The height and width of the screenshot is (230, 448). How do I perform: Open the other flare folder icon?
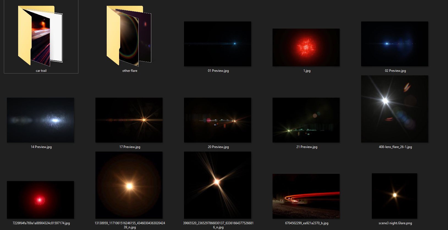coord(129,36)
